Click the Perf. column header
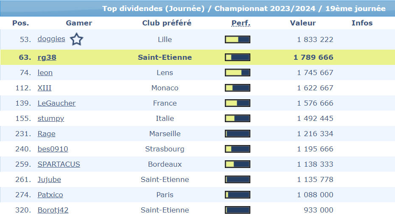The height and width of the screenshot is (218, 395). 241,23
